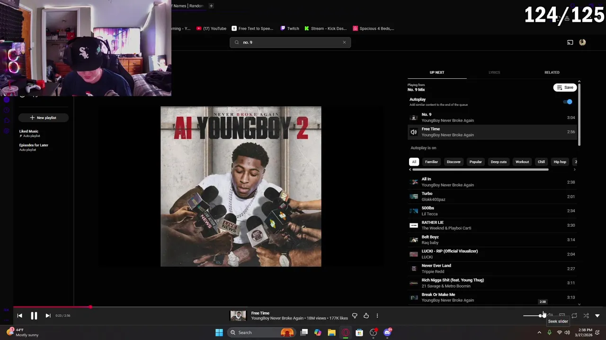Screen dimensions: 606x340
Task: Toggle repeat mode in player bar
Action: click(574, 315)
